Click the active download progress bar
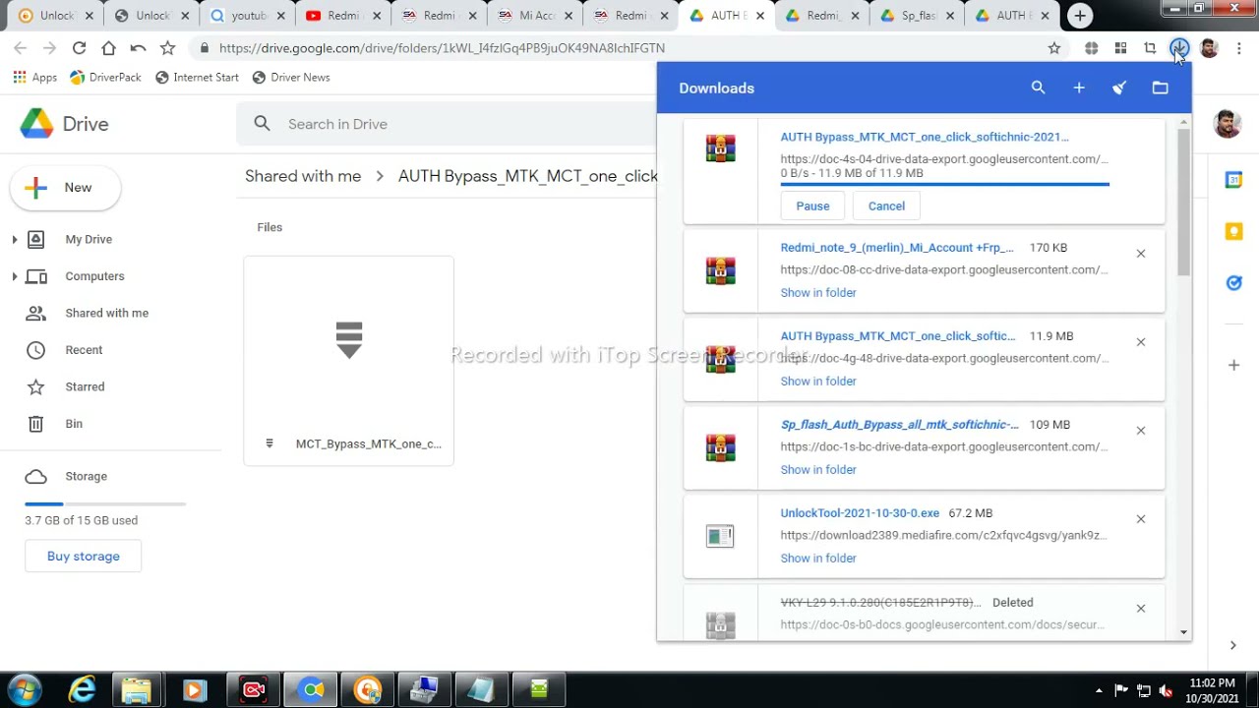Image resolution: width=1259 pixels, height=708 pixels. (945, 184)
